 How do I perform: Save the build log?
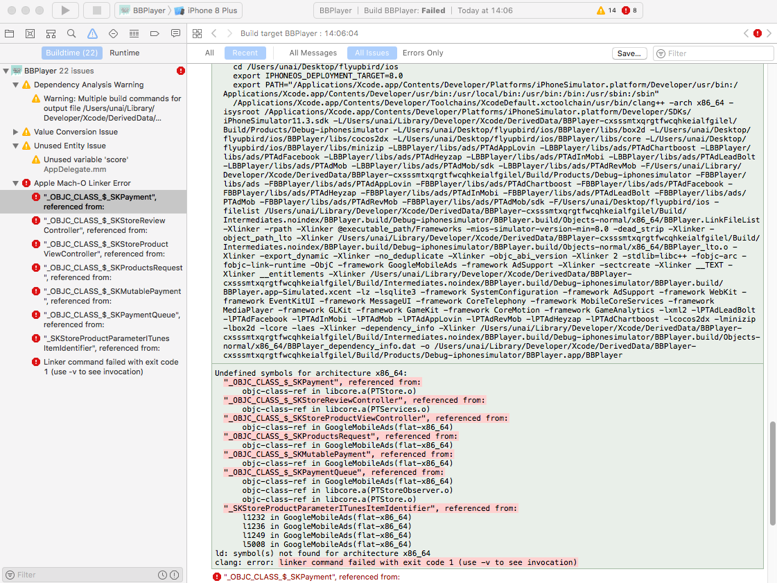629,53
